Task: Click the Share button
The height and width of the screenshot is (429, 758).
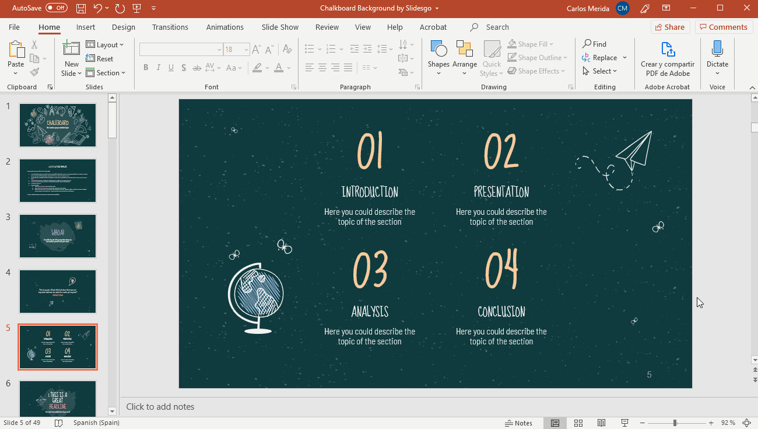Action: coord(670,27)
